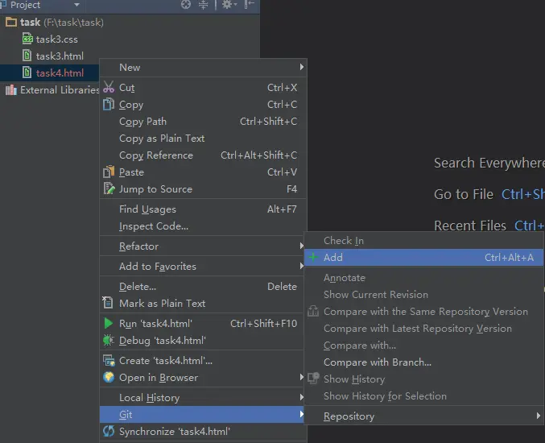Choose Show Current Revision
The width and height of the screenshot is (545, 443).
[x=423, y=295]
